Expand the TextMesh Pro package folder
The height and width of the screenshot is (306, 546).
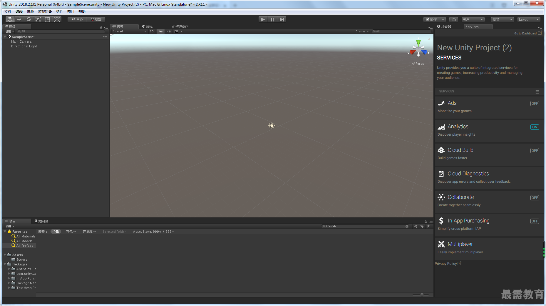(x=9, y=288)
